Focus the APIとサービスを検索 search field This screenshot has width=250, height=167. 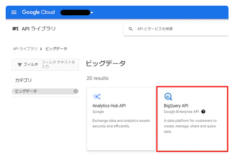176,29
